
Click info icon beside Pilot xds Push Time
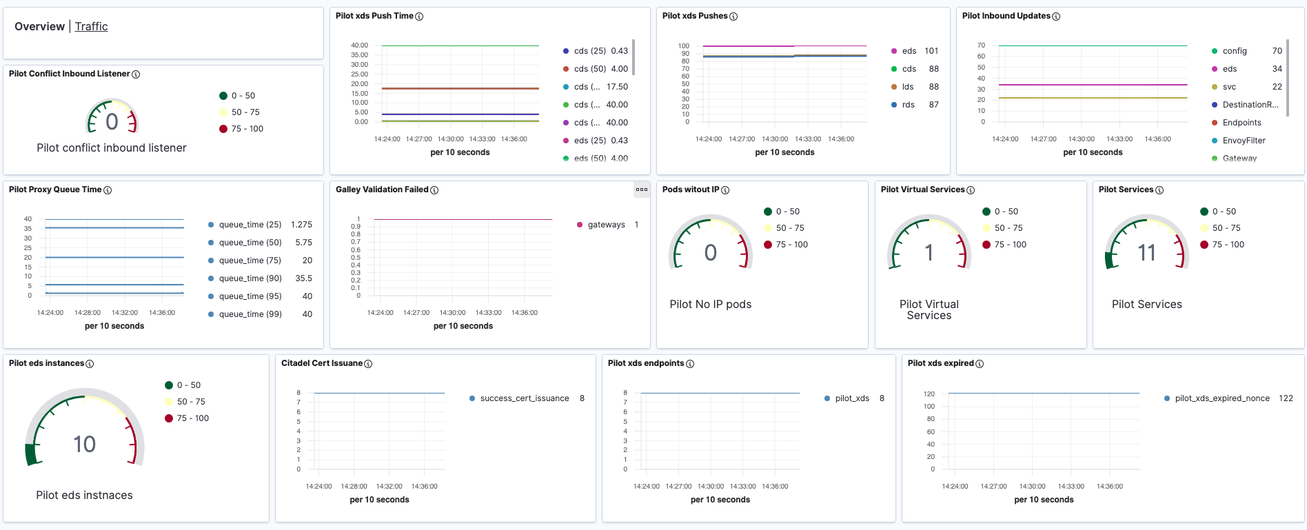click(419, 17)
